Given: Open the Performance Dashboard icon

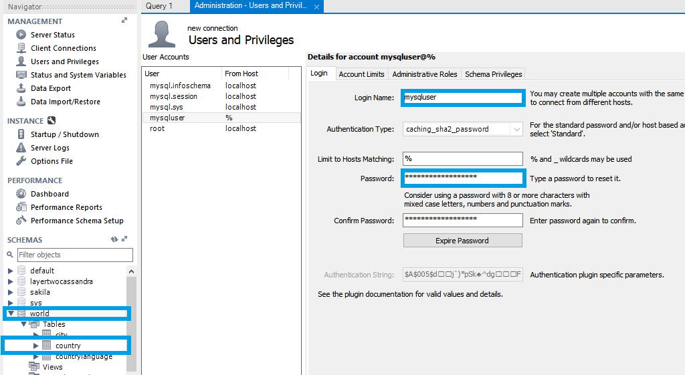Looking at the screenshot, I should [x=21, y=194].
